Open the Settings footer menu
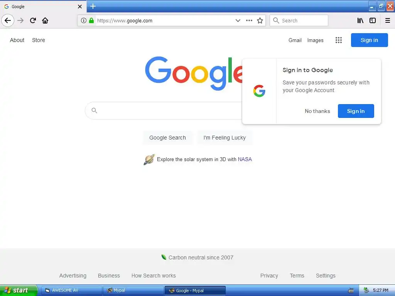The image size is (395, 296). coord(326,276)
